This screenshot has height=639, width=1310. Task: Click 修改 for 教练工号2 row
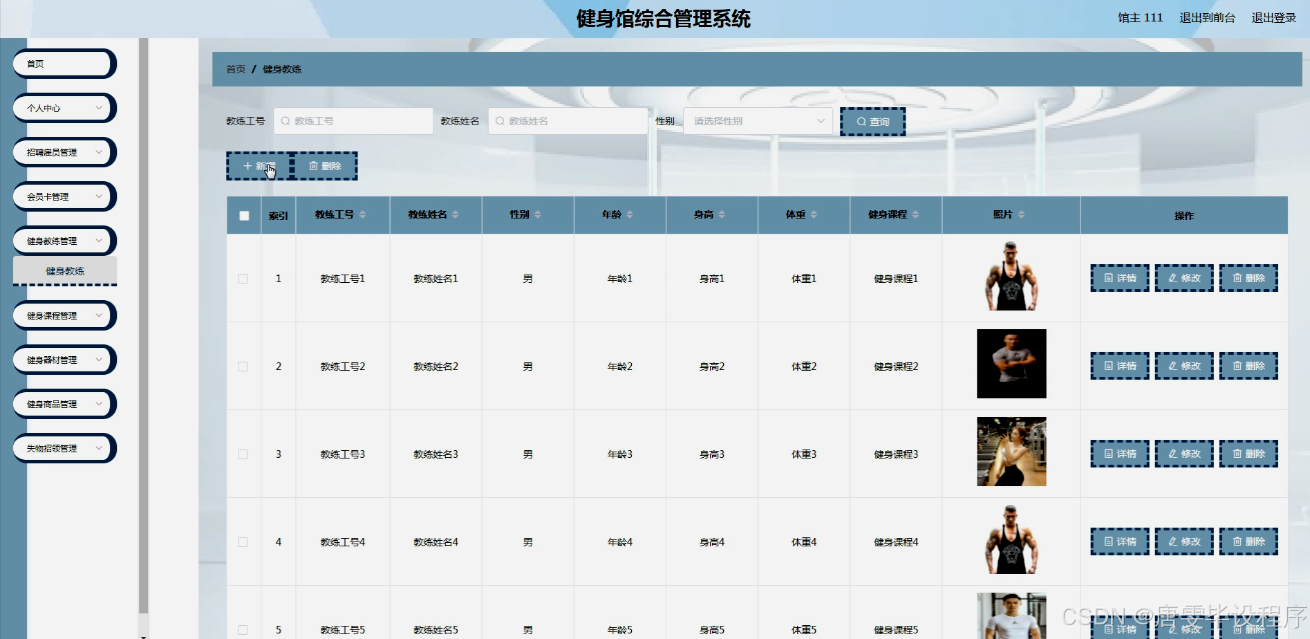tap(1184, 366)
